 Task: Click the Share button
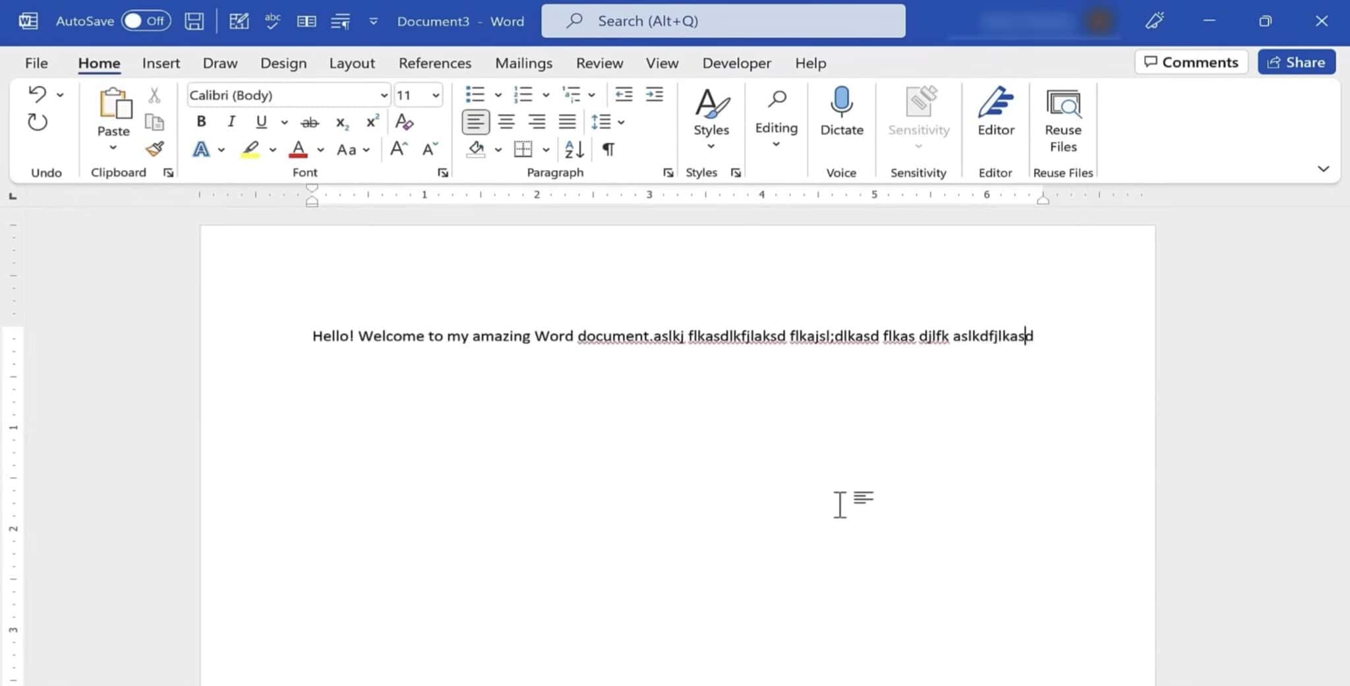coord(1296,61)
